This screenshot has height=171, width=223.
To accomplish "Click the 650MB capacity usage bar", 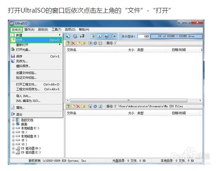I will (177, 36).
